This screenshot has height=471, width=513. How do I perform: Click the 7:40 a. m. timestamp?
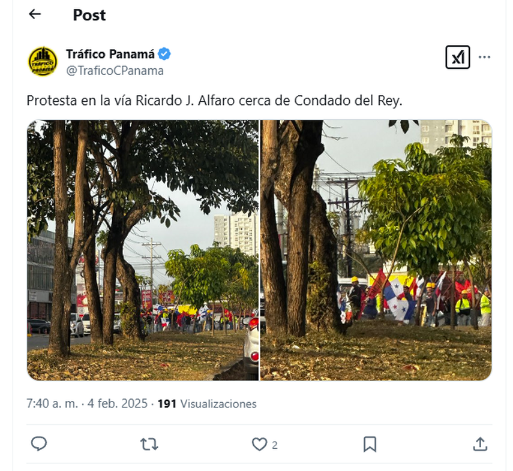click(x=52, y=404)
